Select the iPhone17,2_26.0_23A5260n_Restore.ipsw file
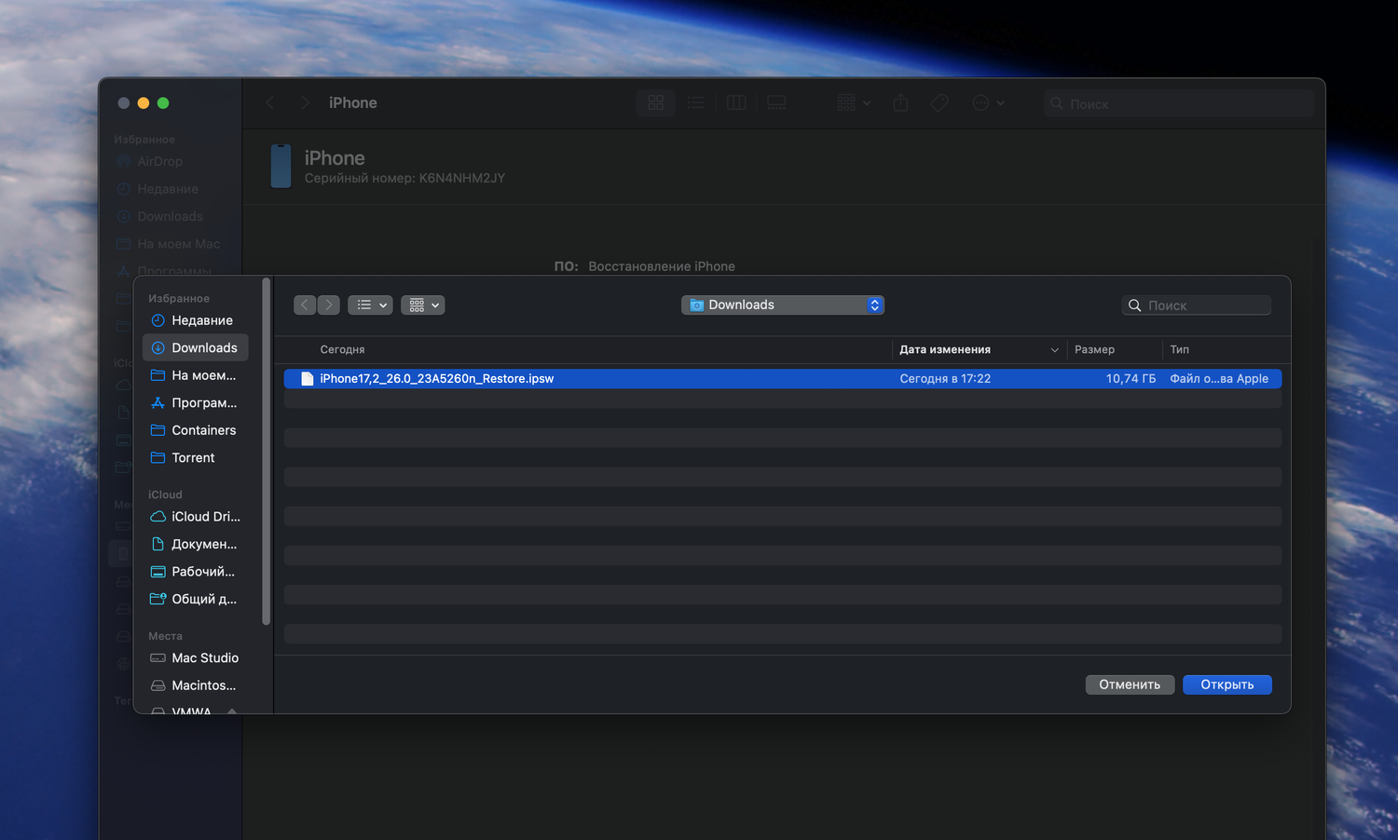Screen dimensions: 1398x840 click(783, 379)
